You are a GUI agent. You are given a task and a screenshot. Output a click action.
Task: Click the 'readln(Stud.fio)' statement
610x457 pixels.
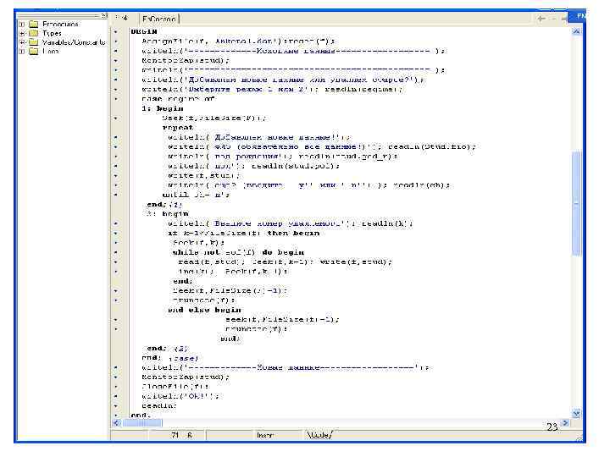(x=432, y=146)
